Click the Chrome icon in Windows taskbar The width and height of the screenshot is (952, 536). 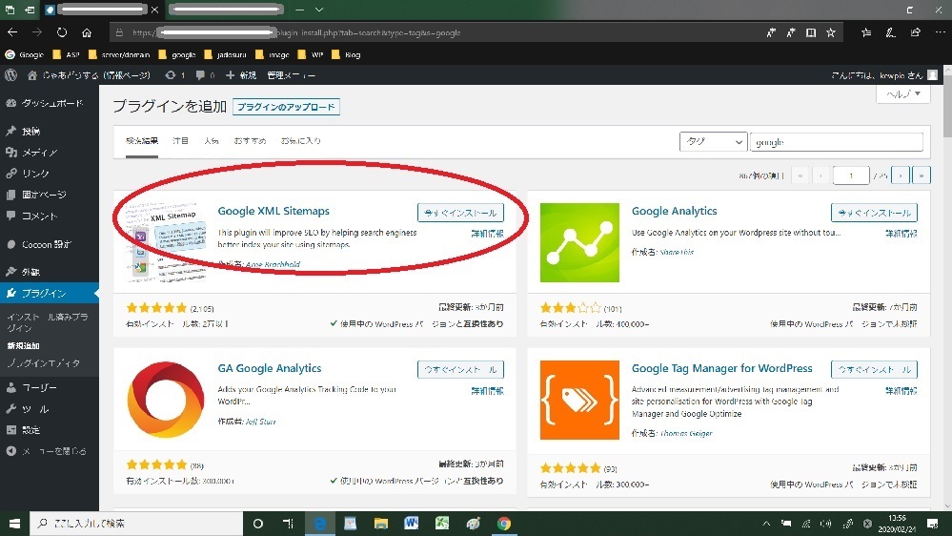tap(503, 524)
